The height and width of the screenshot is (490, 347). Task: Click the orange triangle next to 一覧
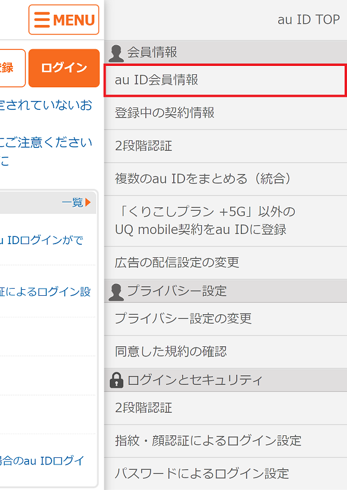88,203
